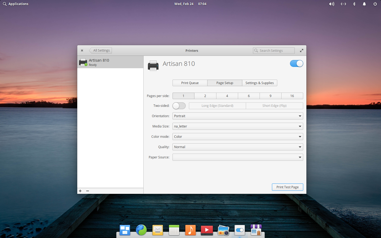The image size is (381, 238).
Task: Open the AppCenter store from the dock
Action: tap(256, 230)
